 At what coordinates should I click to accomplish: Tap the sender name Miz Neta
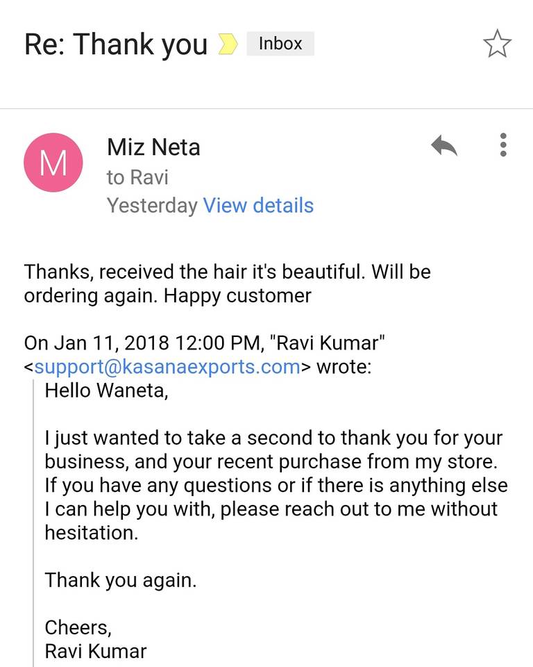click(x=153, y=147)
